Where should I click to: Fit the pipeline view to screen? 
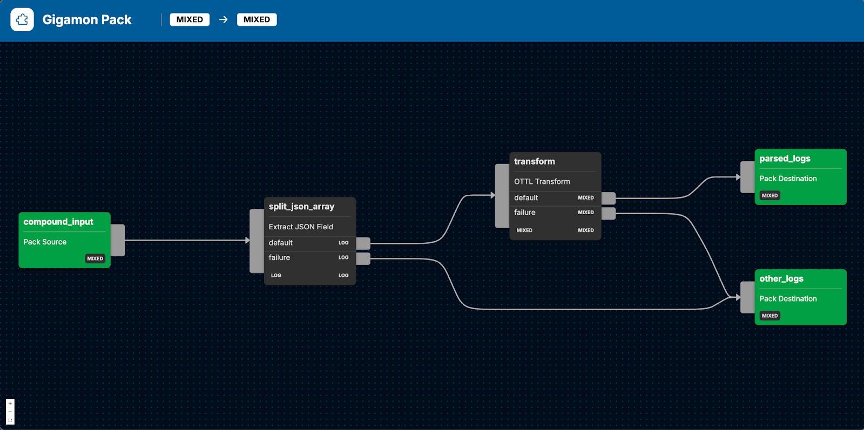pyautogui.click(x=10, y=420)
